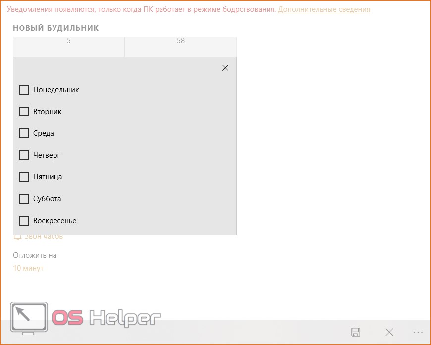The image size is (431, 345).
Task: Close the day selection popup
Action: 225,68
